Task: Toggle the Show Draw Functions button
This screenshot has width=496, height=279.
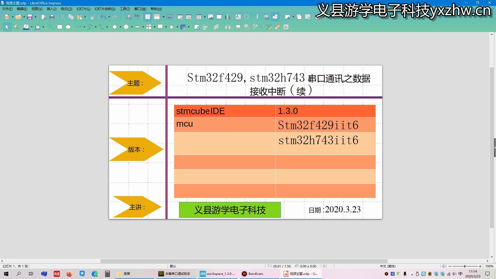Action: point(275,17)
